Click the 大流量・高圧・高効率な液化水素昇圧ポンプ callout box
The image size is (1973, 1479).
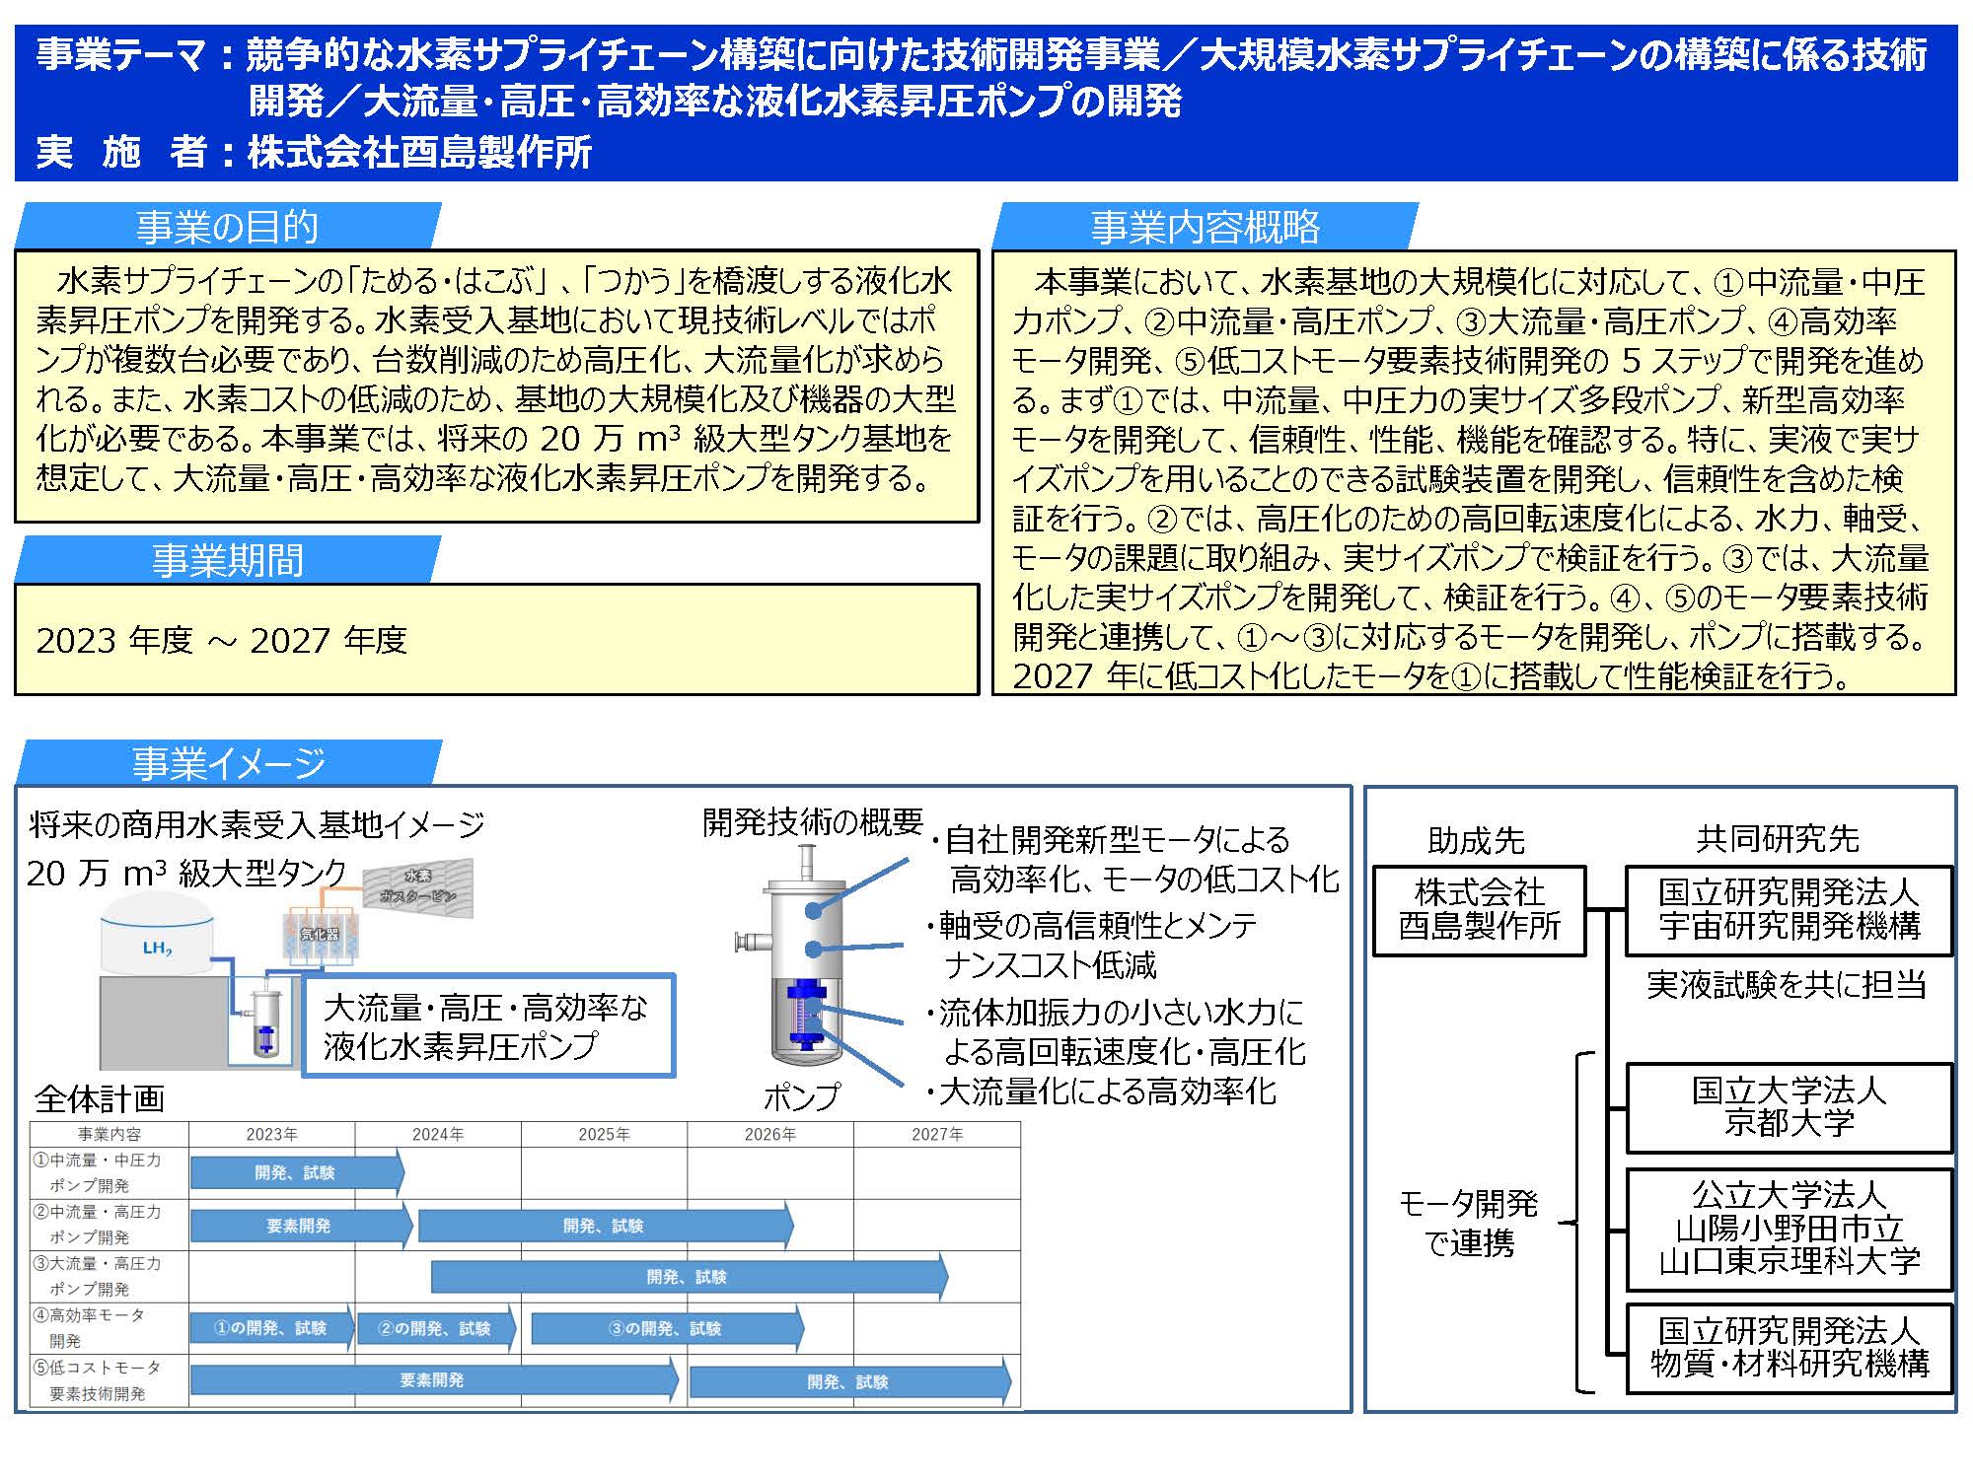point(488,1025)
